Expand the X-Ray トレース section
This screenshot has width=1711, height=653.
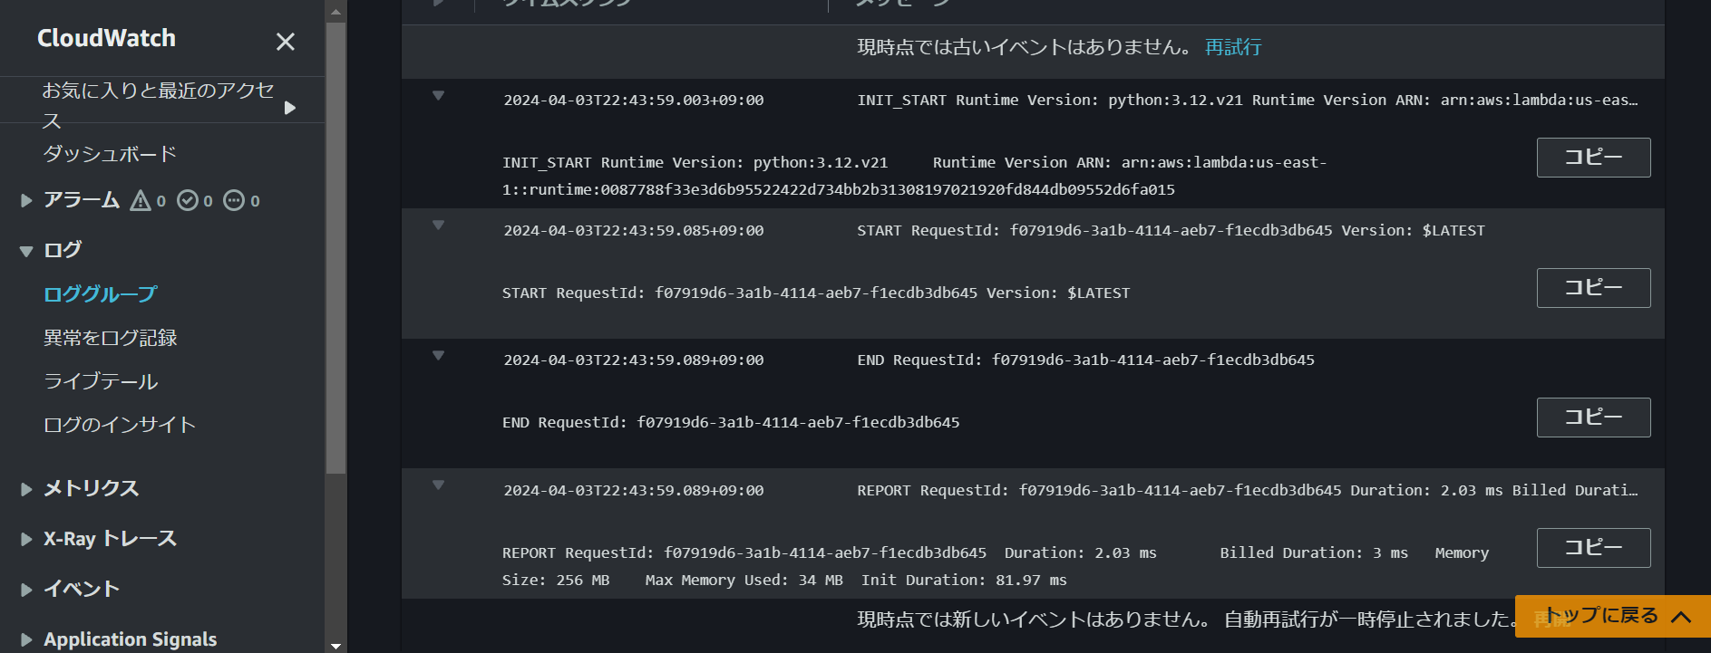[26, 540]
